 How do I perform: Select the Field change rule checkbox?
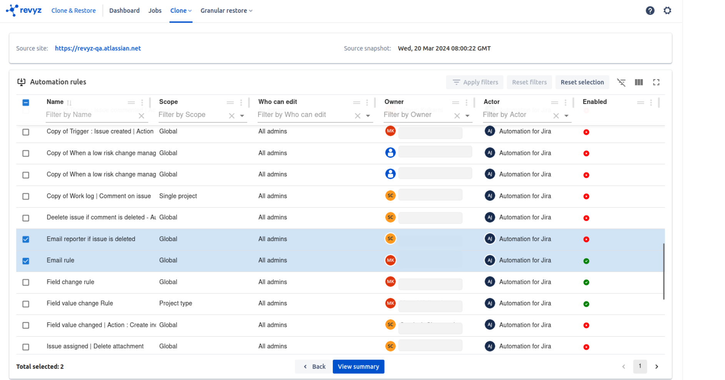(26, 282)
